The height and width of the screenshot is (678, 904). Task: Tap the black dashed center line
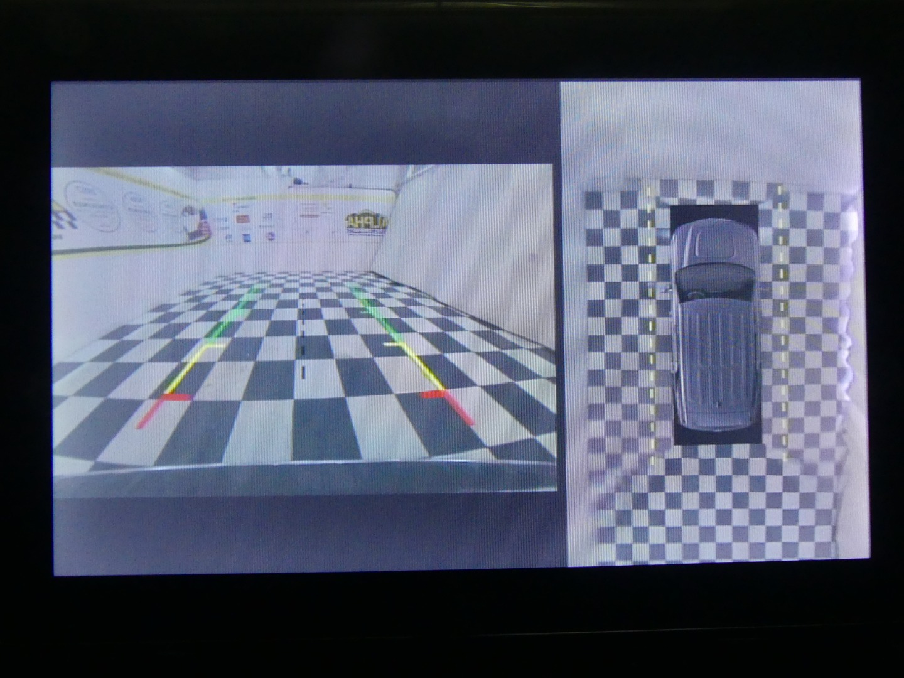coord(303,339)
